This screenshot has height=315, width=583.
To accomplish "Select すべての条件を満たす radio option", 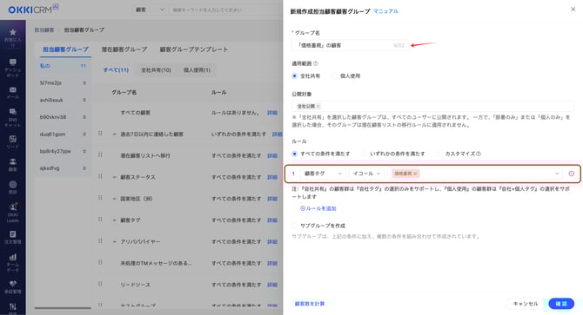I will 294,154.
